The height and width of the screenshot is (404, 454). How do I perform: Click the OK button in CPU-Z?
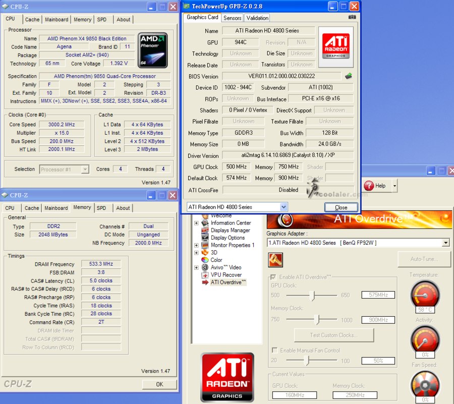[x=159, y=384]
